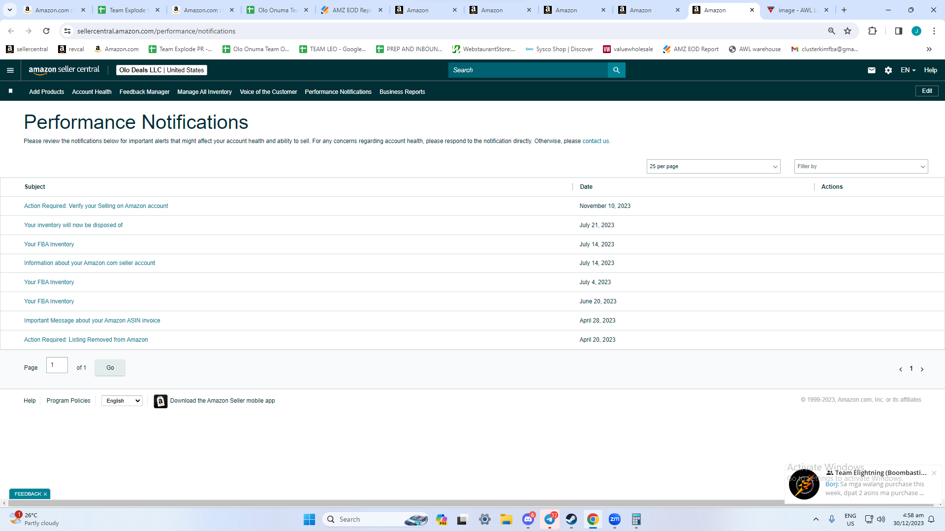Go back in the browser

[11, 31]
